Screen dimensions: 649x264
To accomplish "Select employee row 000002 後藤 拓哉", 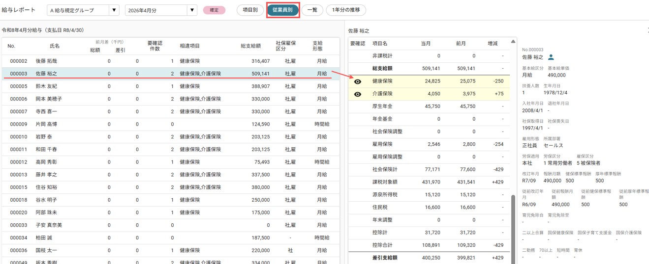I will point(170,61).
